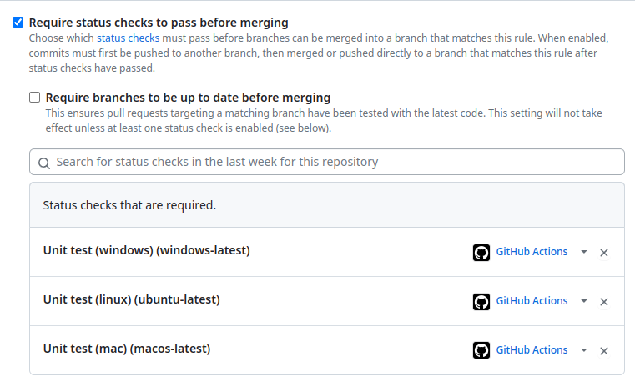Remove the Unit test (windows) required check
The height and width of the screenshot is (382, 635).
[604, 253]
